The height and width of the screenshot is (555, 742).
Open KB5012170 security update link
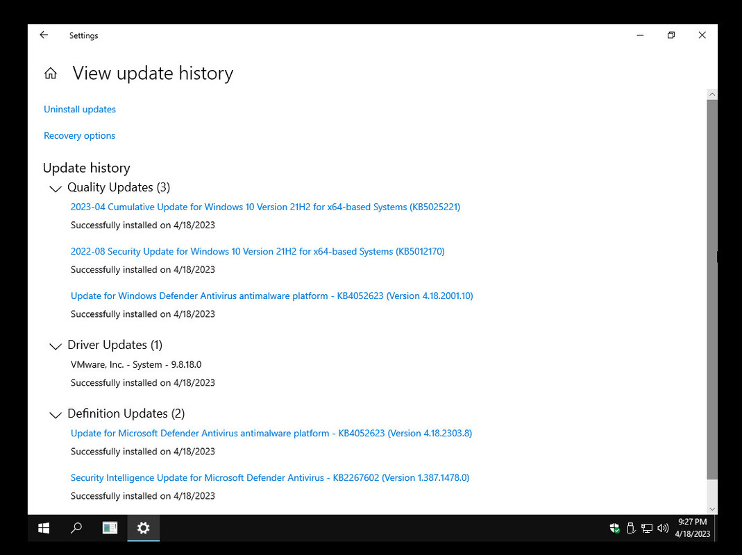(x=258, y=251)
